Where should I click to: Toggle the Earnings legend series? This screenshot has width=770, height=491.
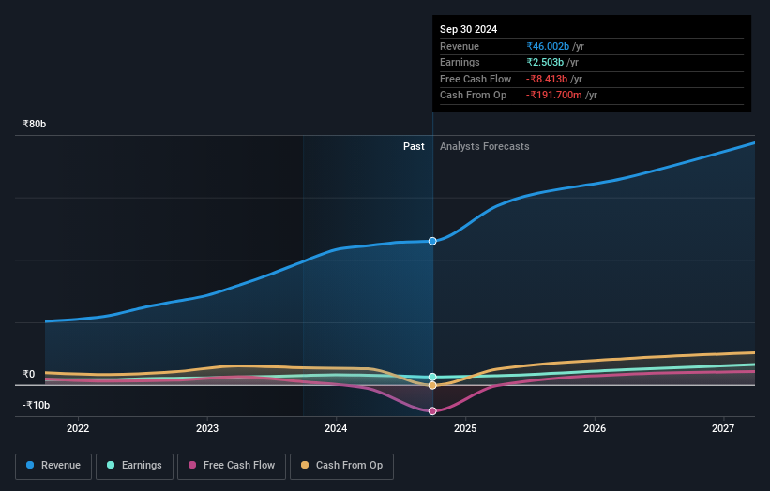(x=134, y=466)
